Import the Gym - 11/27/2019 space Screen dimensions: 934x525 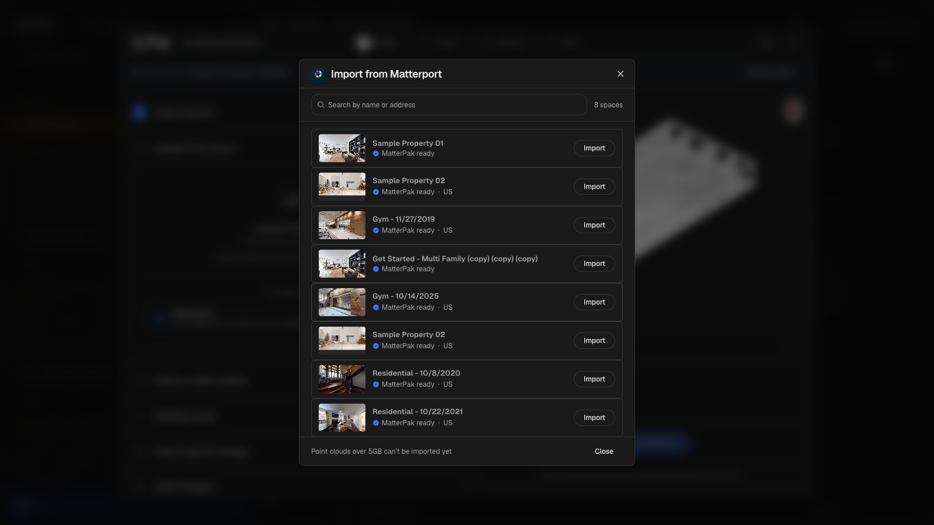594,225
